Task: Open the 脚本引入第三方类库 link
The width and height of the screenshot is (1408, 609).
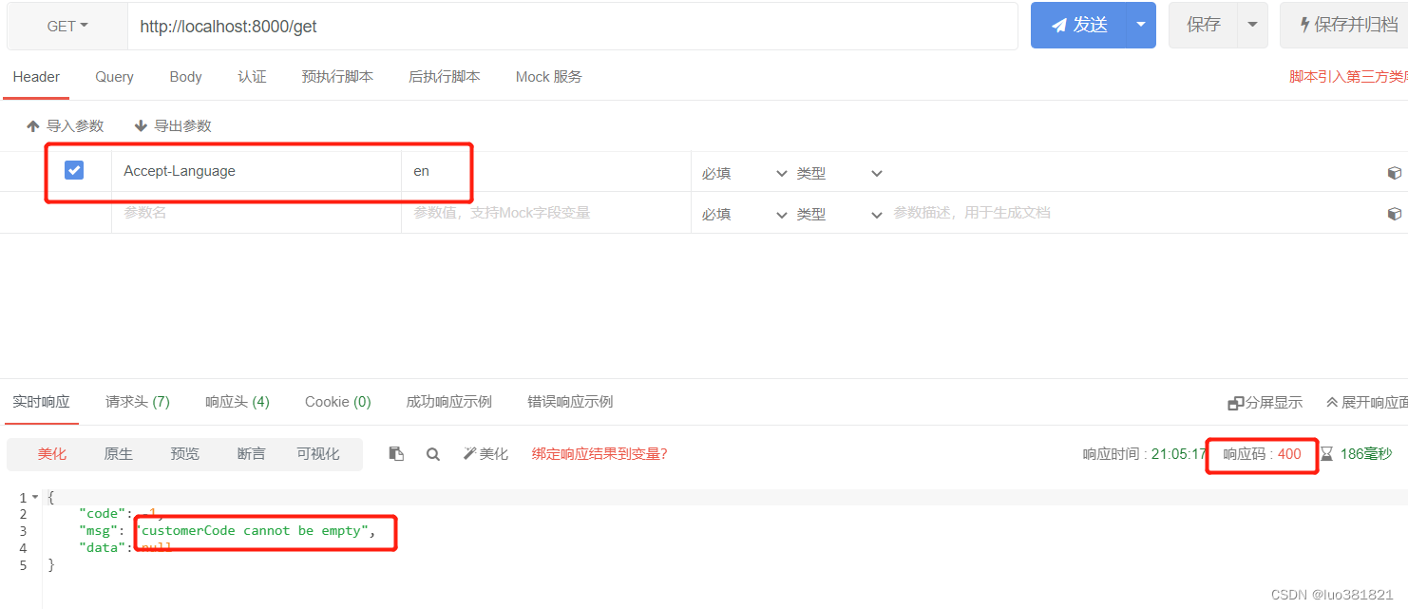Action: [1348, 77]
